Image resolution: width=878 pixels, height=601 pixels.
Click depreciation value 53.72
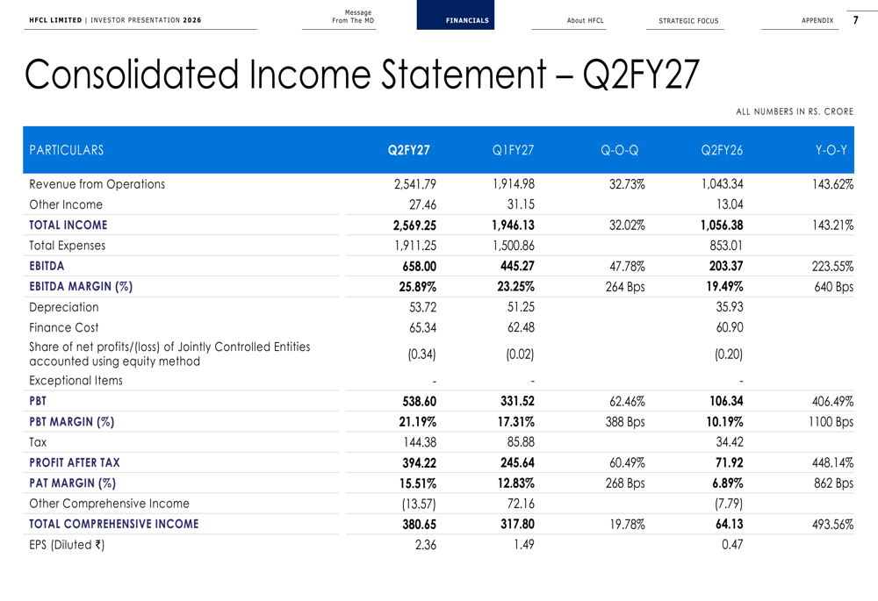tap(423, 307)
